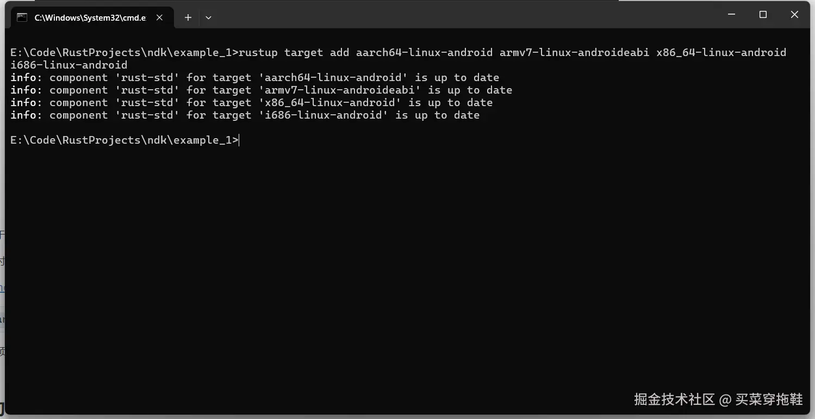
Task: Click the wrapped 'i686-linux-android' command argument
Action: point(69,65)
